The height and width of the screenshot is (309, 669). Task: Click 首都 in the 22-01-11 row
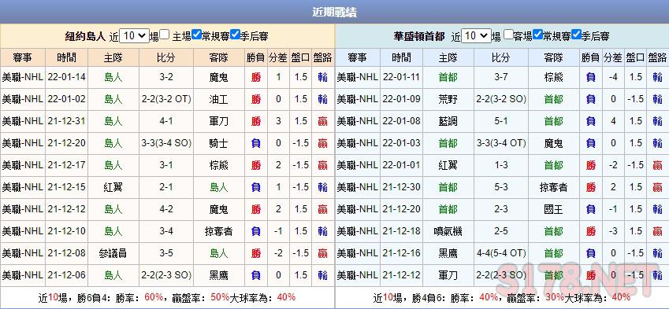448,77
